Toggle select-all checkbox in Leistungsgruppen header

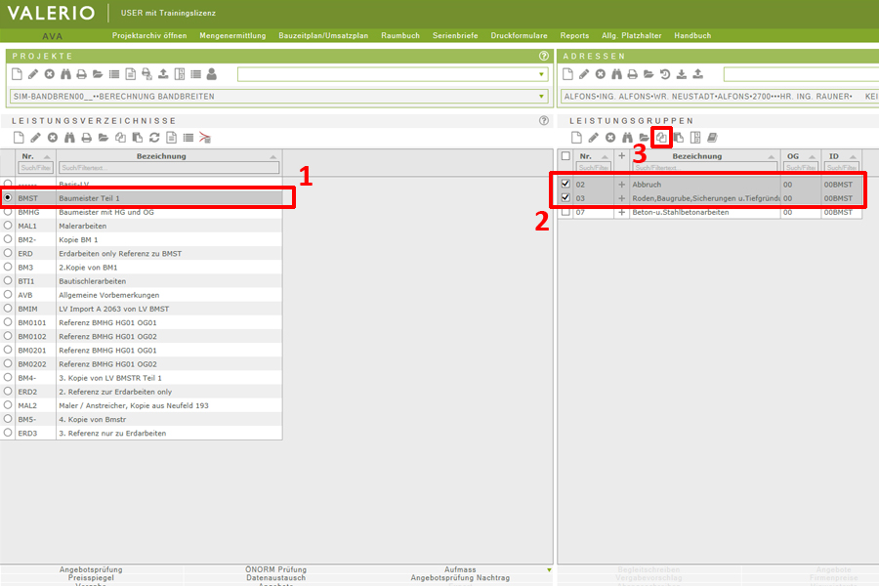[x=565, y=156]
